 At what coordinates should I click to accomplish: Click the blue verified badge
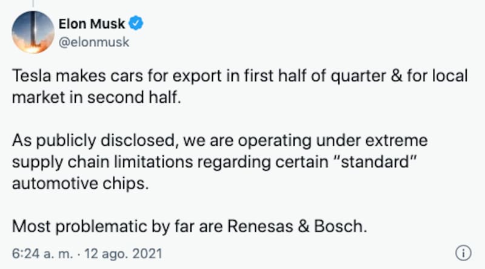136,24
